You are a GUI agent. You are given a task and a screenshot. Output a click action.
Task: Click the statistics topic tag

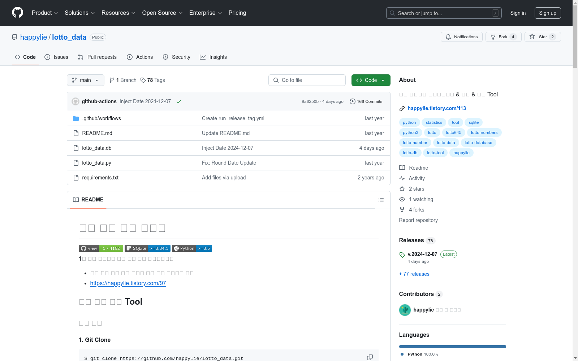434,122
